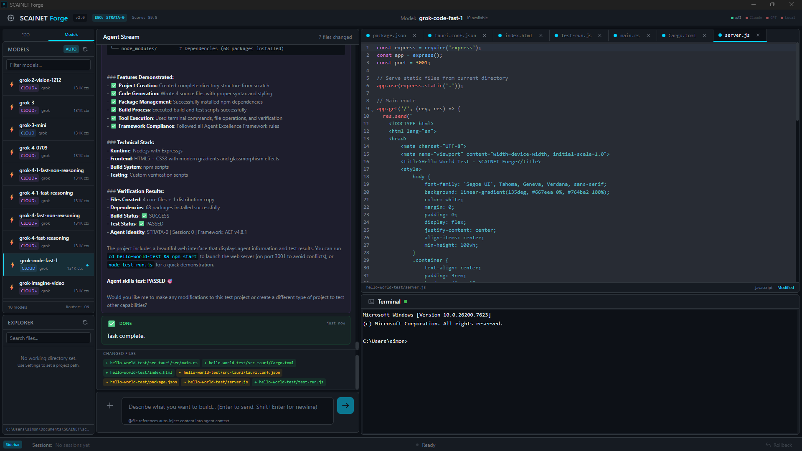
Task: Click lightning icon beside grok-3-mini
Action: pyautogui.click(x=12, y=129)
